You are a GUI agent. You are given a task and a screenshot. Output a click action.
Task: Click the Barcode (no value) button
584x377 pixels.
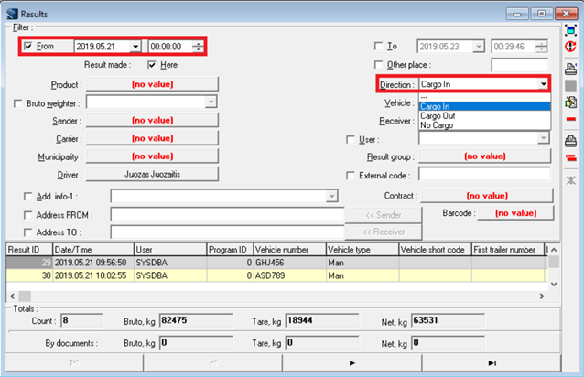click(x=516, y=213)
